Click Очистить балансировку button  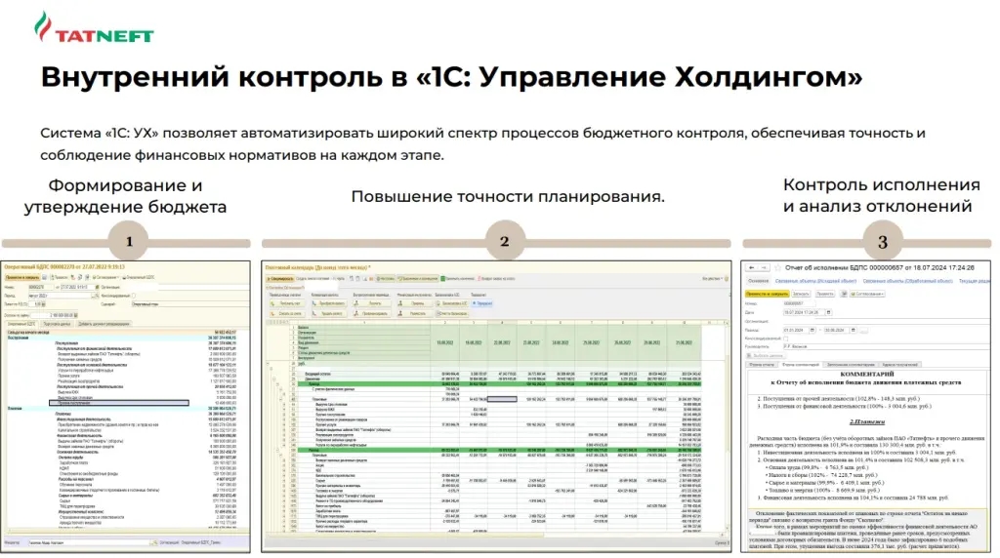click(451, 314)
